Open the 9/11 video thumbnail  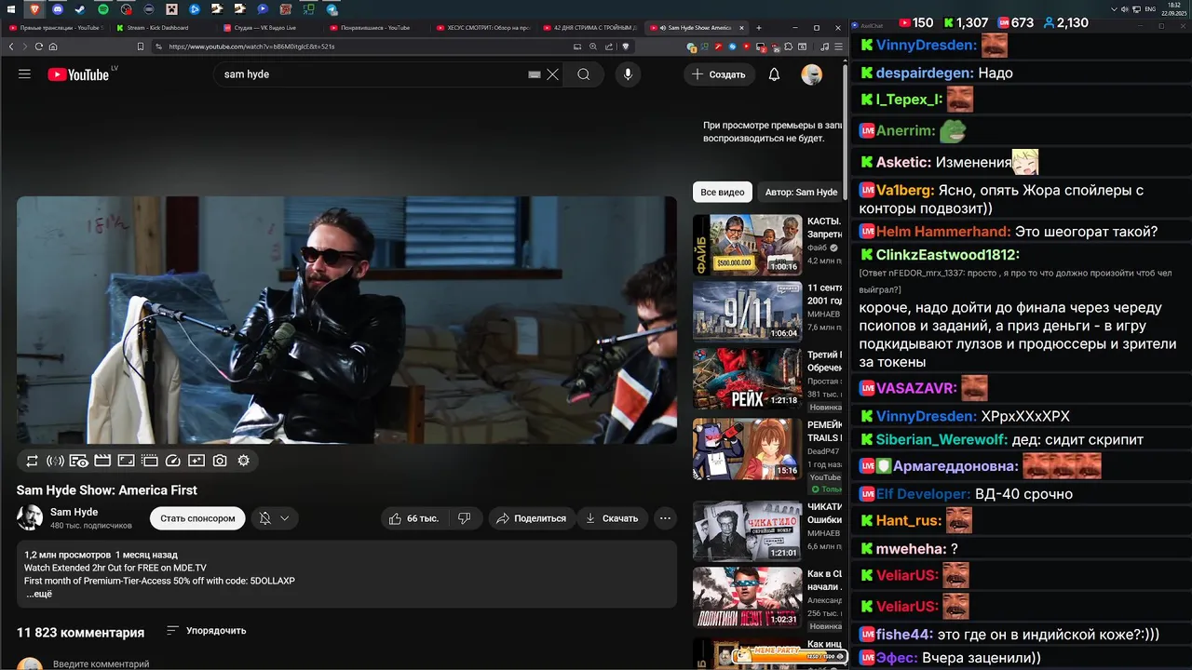click(747, 312)
